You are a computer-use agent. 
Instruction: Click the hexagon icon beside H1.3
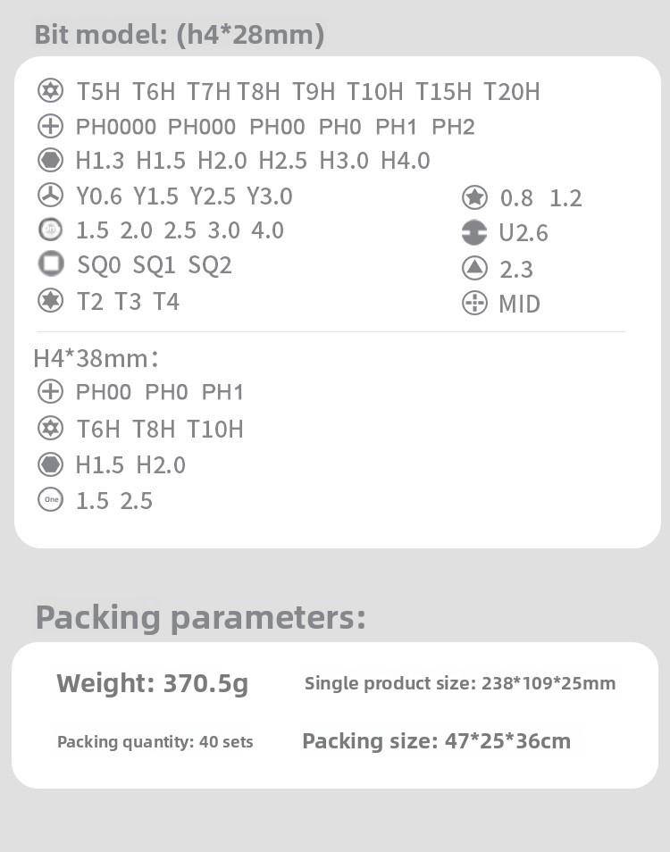(51, 161)
